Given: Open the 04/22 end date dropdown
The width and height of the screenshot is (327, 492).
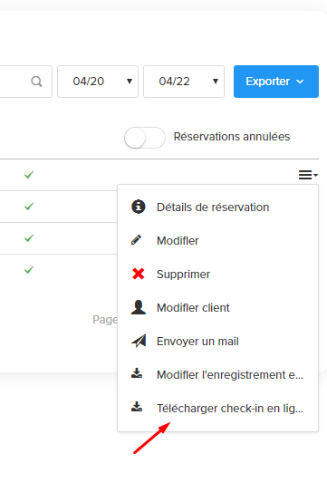Looking at the screenshot, I should pos(184,82).
